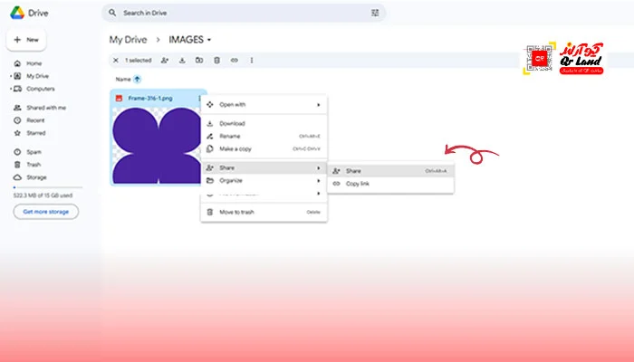
Task: Click the copy link icon in toolbar
Action: 234,61
